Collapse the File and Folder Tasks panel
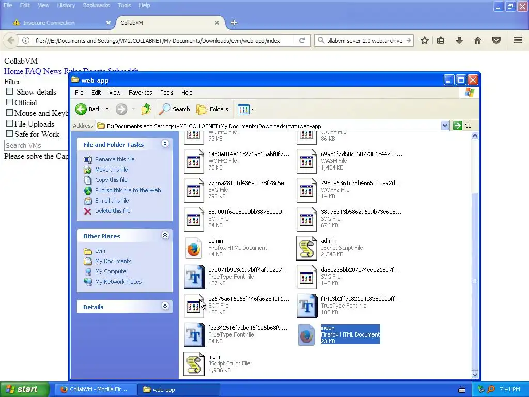This screenshot has height=397, width=529. (165, 144)
